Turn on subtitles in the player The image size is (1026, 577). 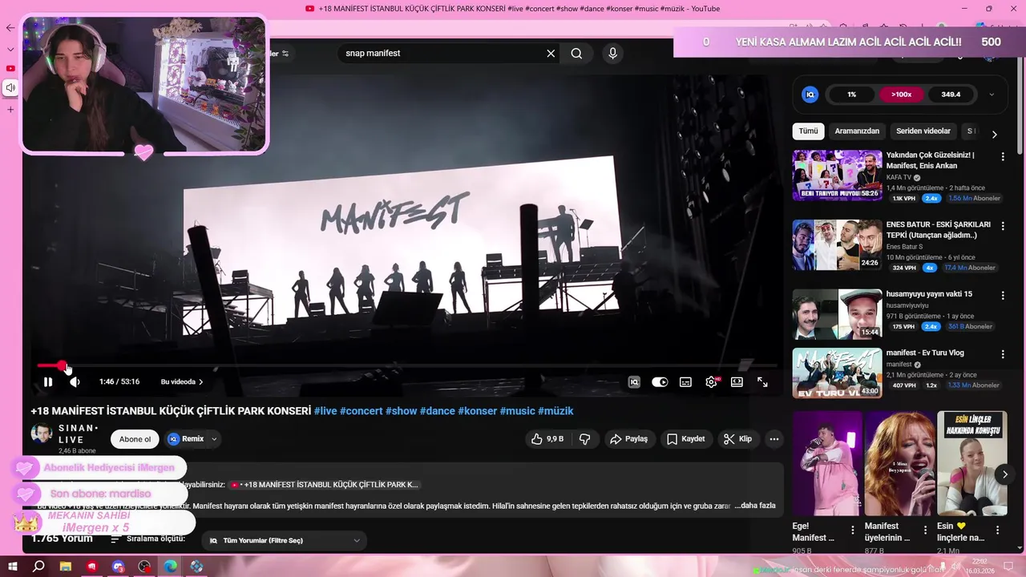point(685,382)
